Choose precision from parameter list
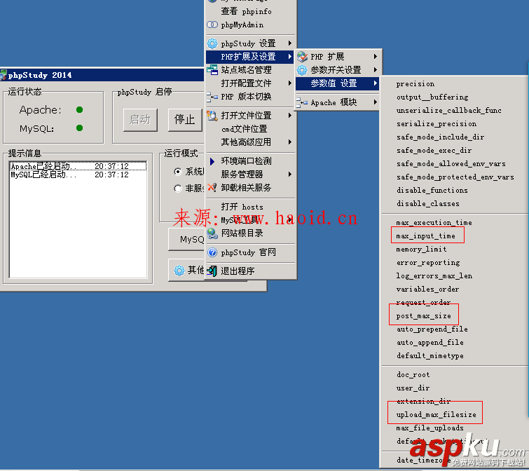 [415, 83]
